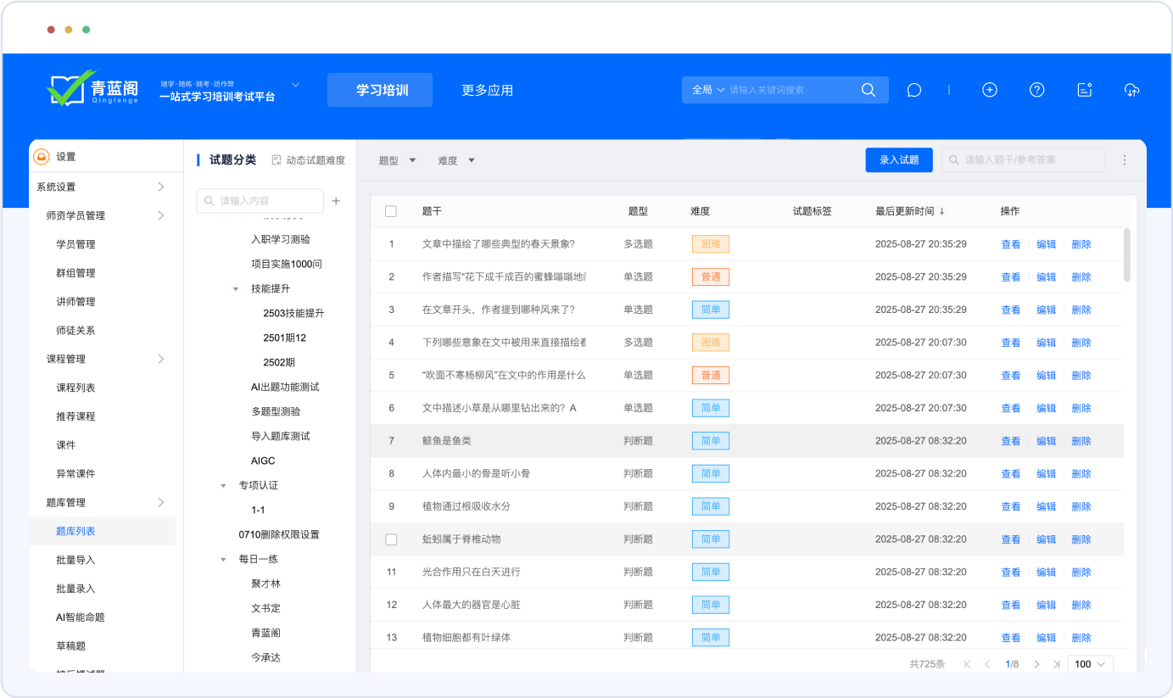Open the three-dot more options menu
Viewport: 1173px width, 698px height.
(1125, 160)
